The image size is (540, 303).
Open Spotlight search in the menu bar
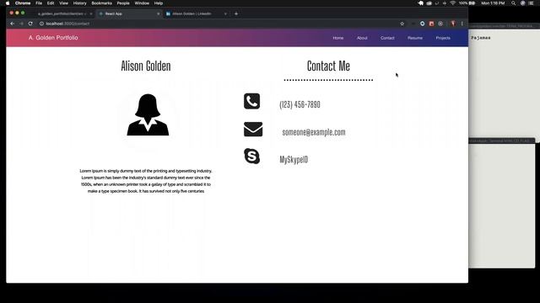[514, 3]
